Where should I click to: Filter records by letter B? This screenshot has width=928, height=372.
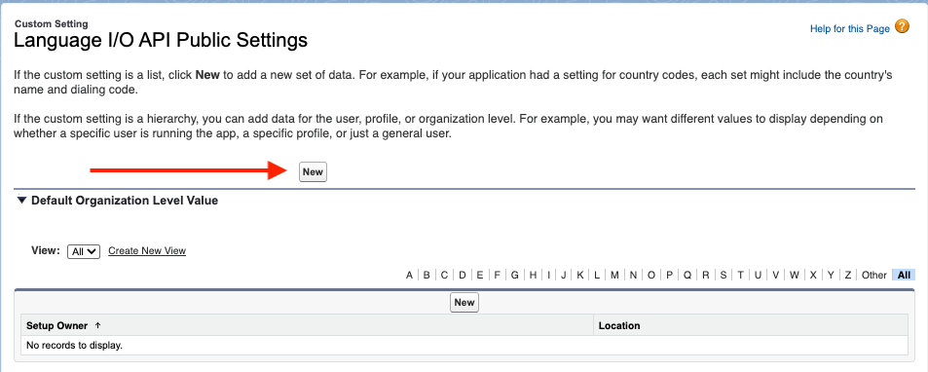427,275
